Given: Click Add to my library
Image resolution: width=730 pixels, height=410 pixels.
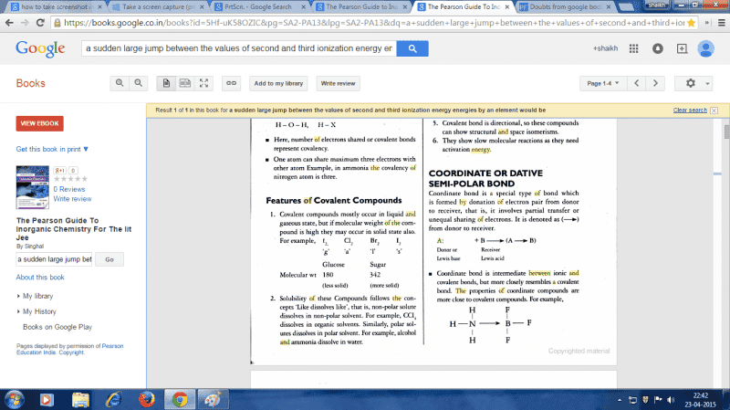Looking at the screenshot, I should tap(278, 83).
